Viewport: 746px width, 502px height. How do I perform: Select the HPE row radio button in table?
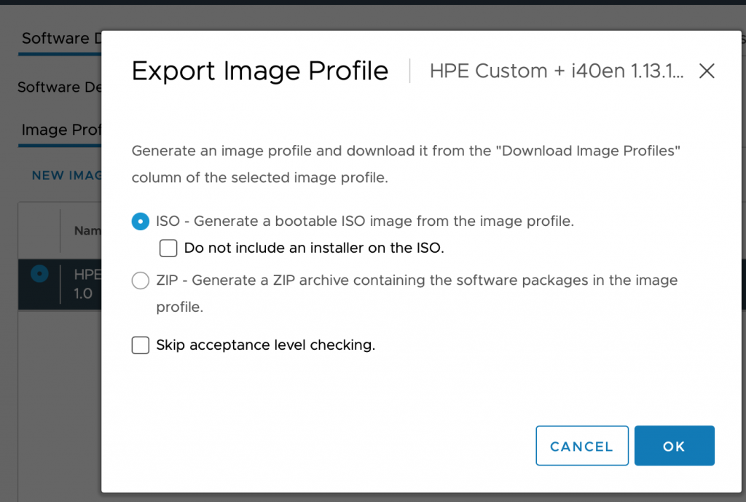[39, 274]
